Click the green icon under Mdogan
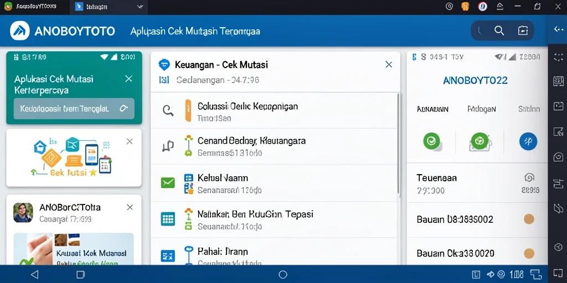 (x=480, y=141)
